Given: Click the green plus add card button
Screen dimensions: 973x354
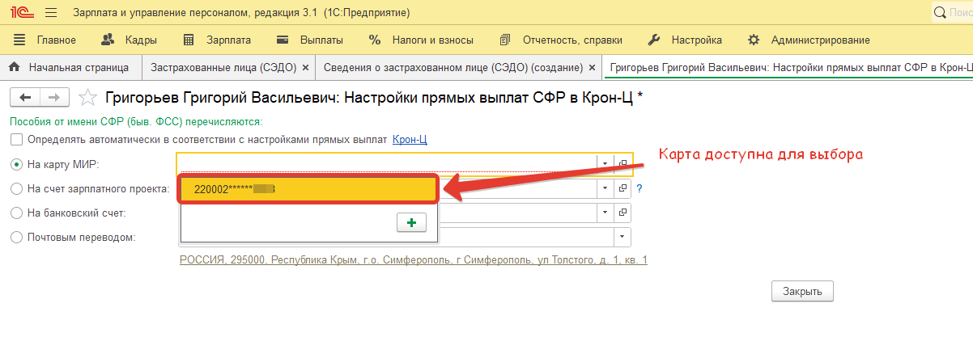Looking at the screenshot, I should point(411,222).
